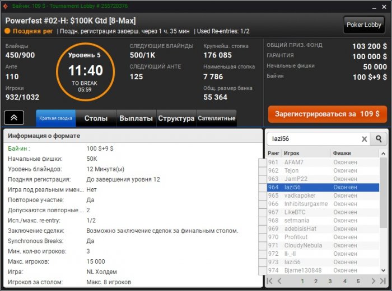Image resolution: width=392 pixels, height=291 pixels.
Task: Select player vadkapoker in the list
Action: [323, 195]
